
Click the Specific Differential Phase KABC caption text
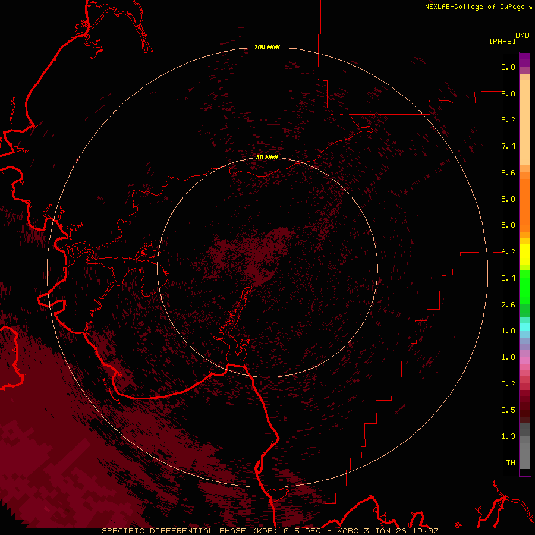pos(270,531)
